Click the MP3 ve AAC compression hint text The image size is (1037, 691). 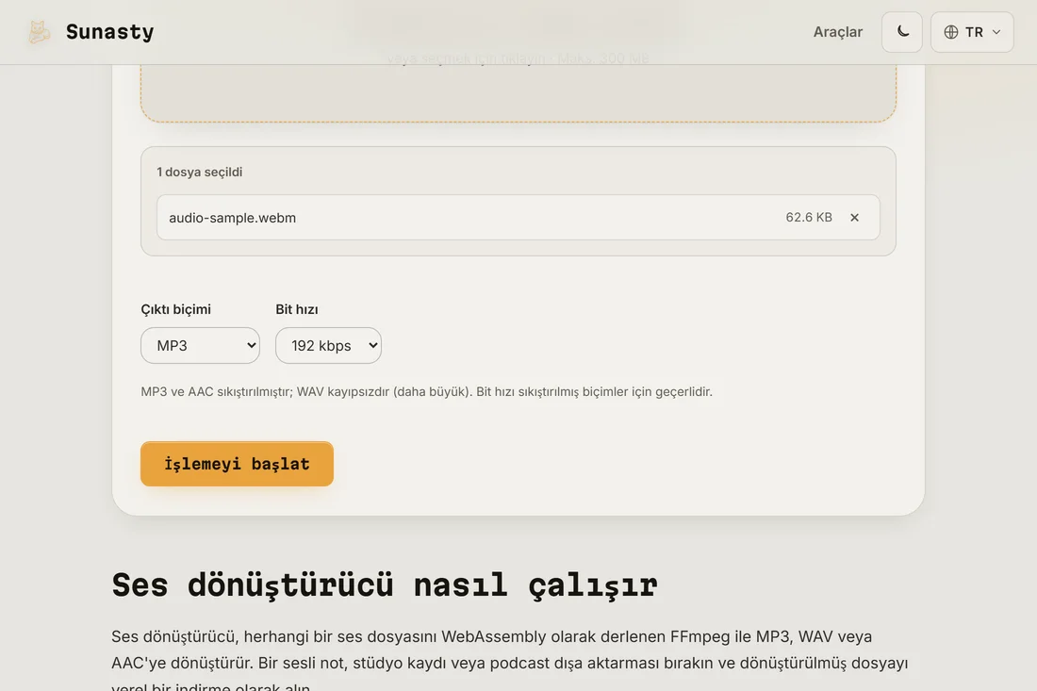tap(426, 391)
